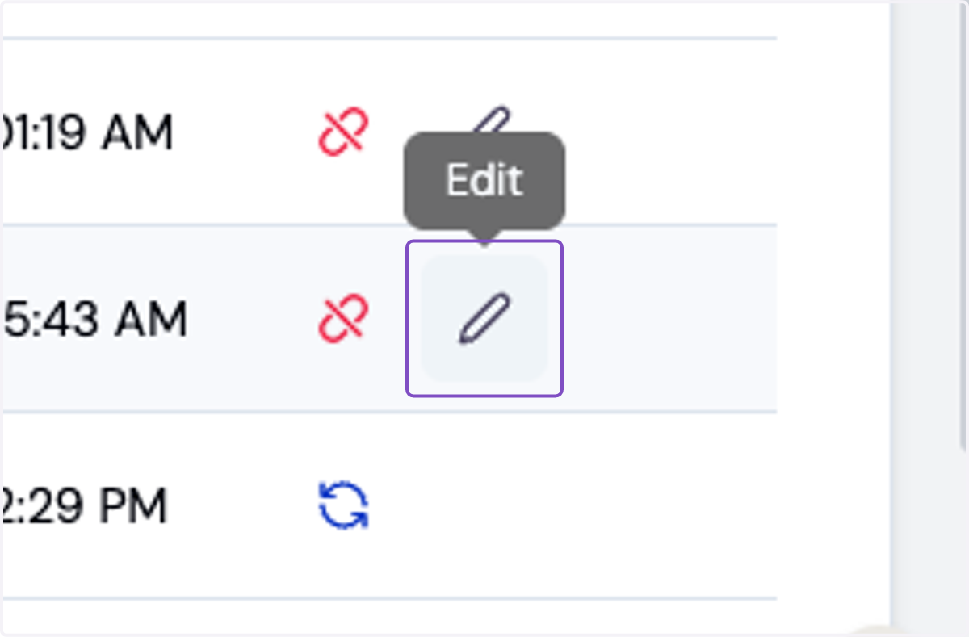Unlink the entry timestamped 01:19 AM
Viewport: 969px width, 637px height.
[343, 132]
